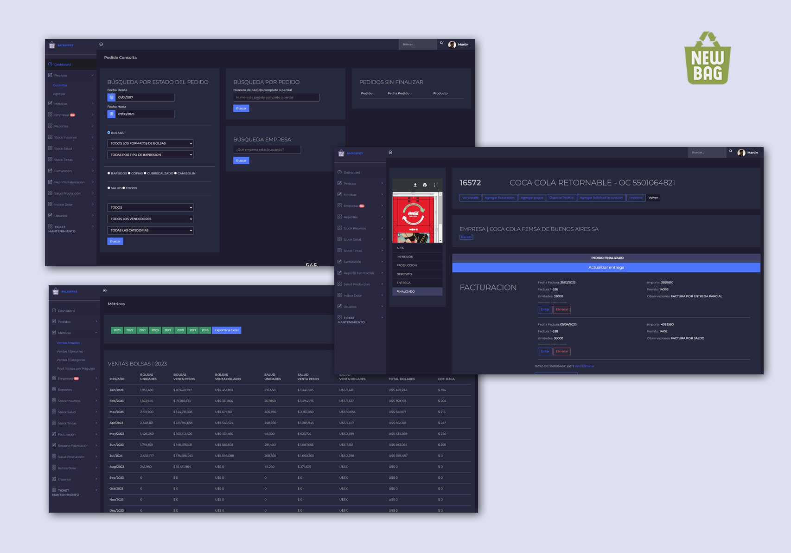Click scrollbar of Coca Cola artwork preview

click(440, 217)
